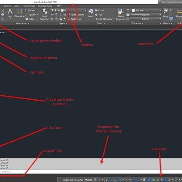The width and height of the screenshot is (182, 182).
Task: Open the Add-ins ribbon tab
Action: point(7,6)
